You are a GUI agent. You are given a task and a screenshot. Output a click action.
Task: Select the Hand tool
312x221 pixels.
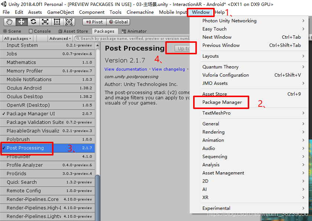pos(9,22)
